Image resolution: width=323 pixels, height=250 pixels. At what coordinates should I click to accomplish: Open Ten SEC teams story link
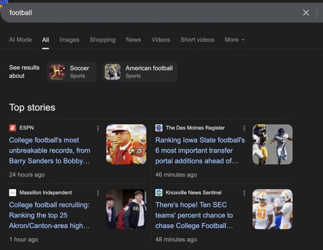click(x=194, y=215)
